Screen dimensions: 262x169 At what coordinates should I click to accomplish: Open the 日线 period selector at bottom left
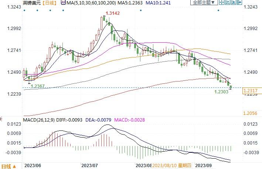pos(9,166)
